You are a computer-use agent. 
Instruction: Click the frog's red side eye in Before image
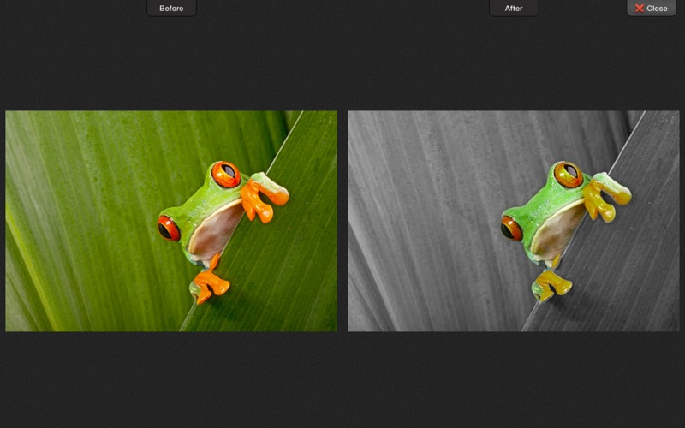(168, 229)
